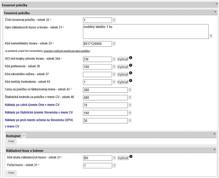Focus the package type code field BX
Image resolution: width=219 pixels, height=178 pixels.
tap(98, 158)
